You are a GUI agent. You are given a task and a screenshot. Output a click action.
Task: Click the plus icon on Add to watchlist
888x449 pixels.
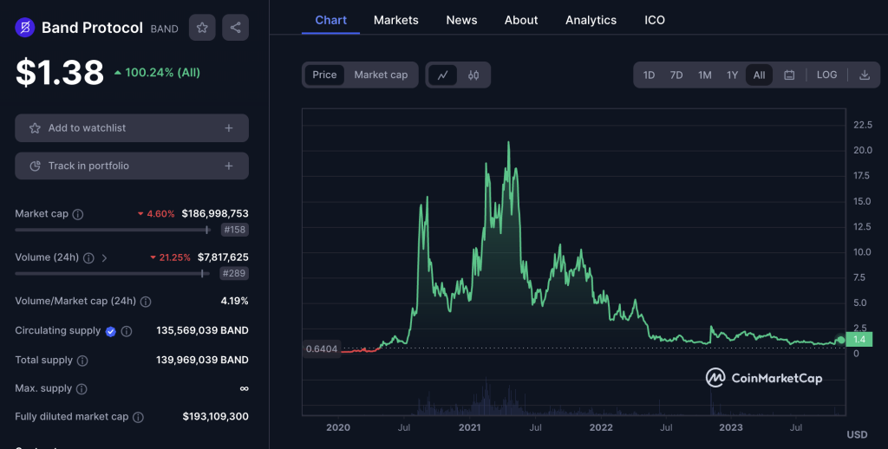tap(229, 128)
